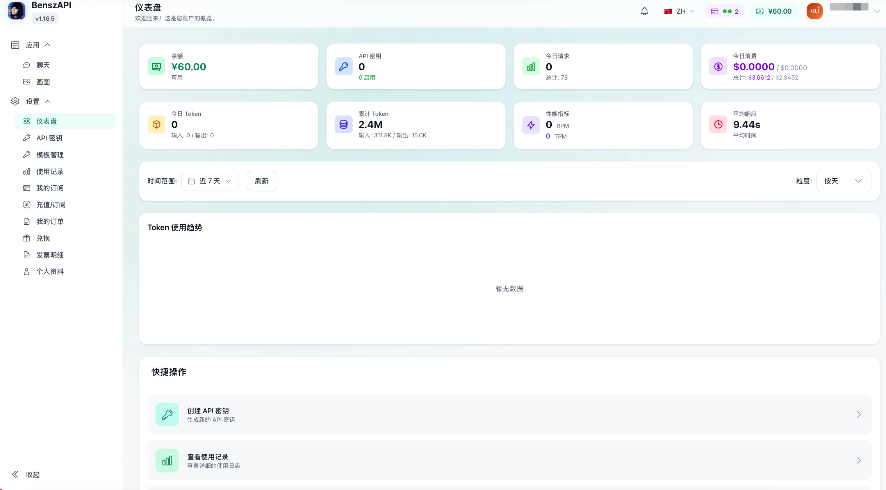Image resolution: width=886 pixels, height=490 pixels.
Task: Collapse the 设置 section
Action: (x=48, y=101)
